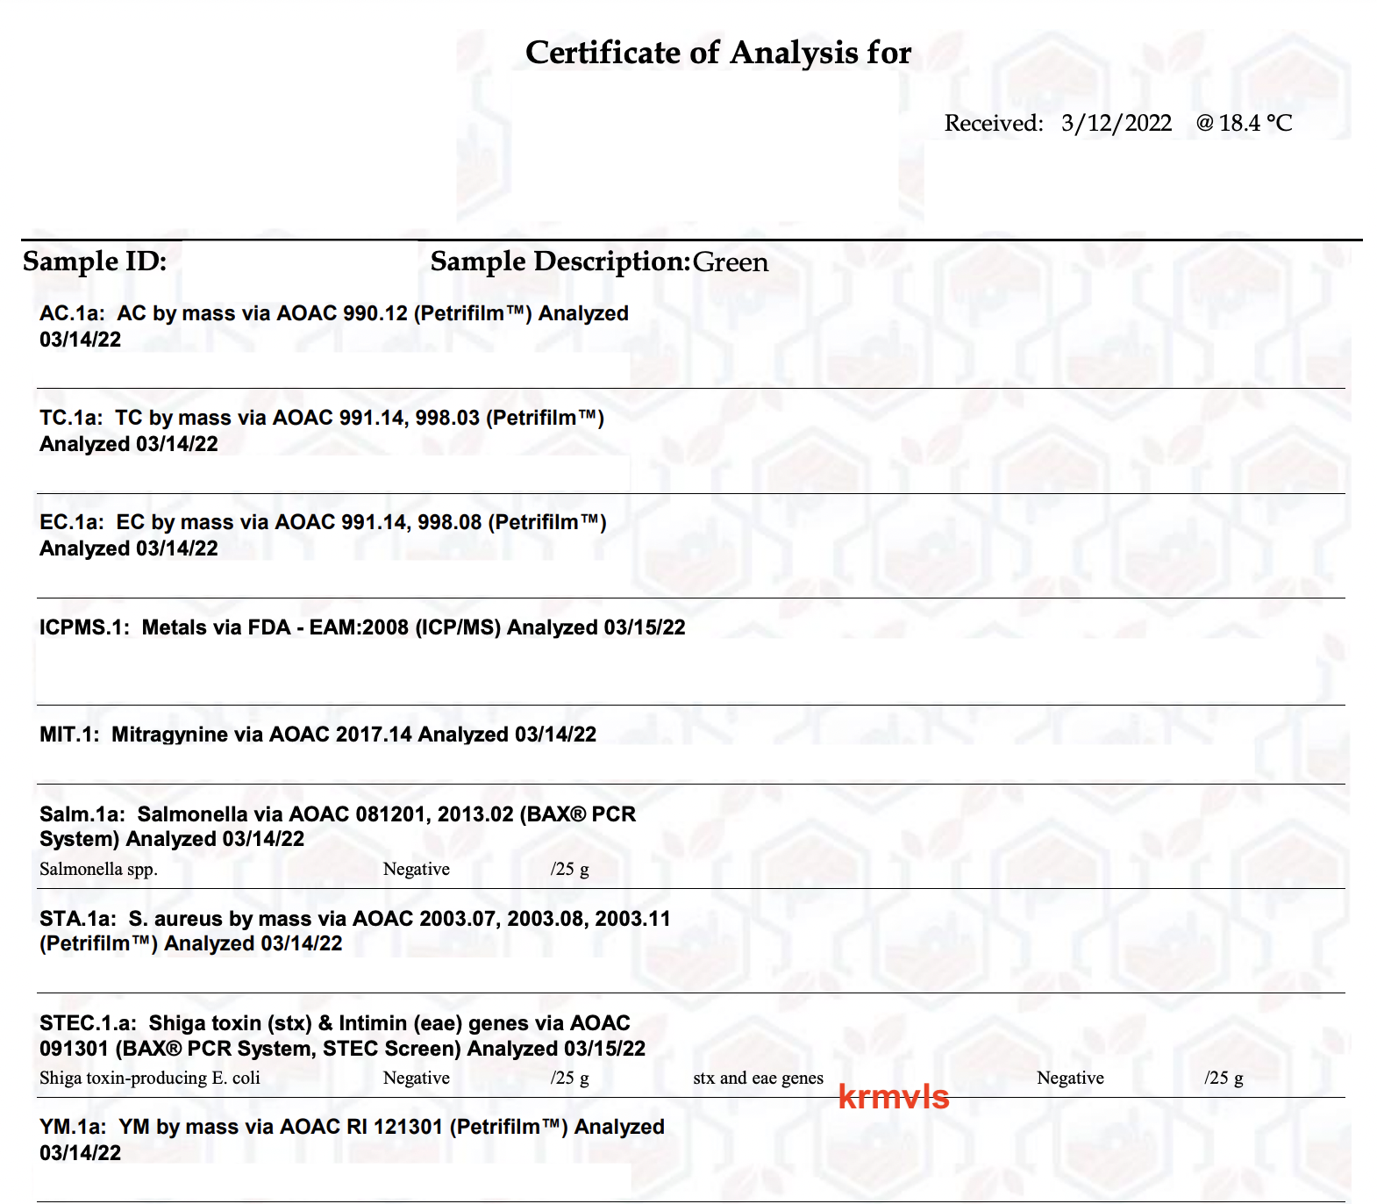Click the 'Sample Description:' label
Viewport: 1377px width, 1204px height.
pos(560,262)
